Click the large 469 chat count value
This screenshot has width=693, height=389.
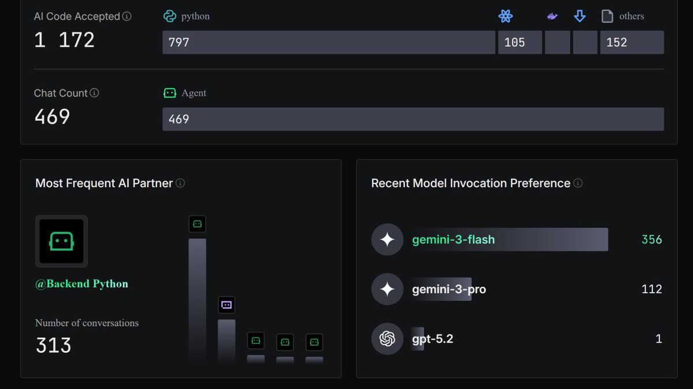click(52, 117)
